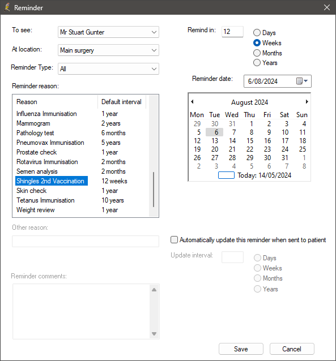Choose Pathology test from reason list

[x=35, y=133]
